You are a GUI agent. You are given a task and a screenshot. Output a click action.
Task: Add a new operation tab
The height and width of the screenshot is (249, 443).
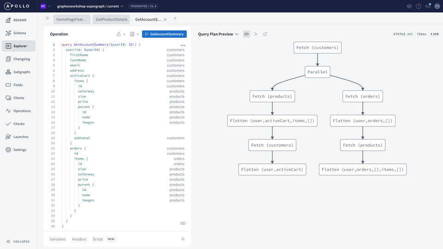pos(175,18)
